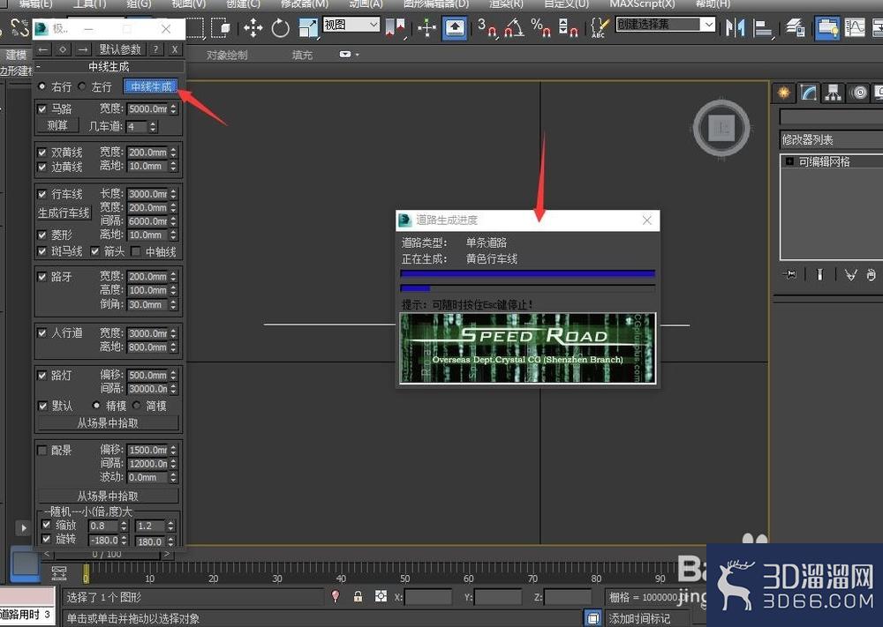Screen dimensions: 883x627
Task: Click the 测算 button
Action: click(57, 126)
